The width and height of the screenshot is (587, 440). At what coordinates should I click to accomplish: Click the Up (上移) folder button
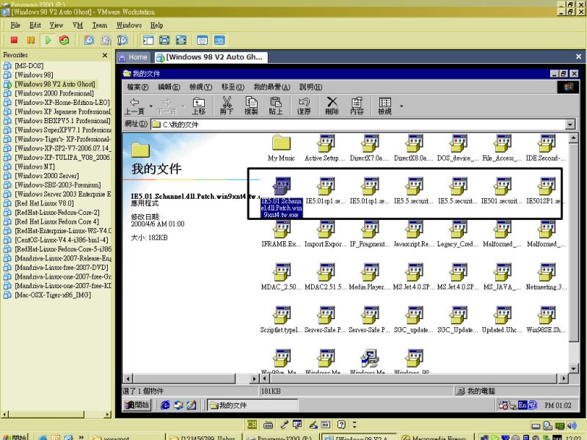pyautogui.click(x=199, y=106)
